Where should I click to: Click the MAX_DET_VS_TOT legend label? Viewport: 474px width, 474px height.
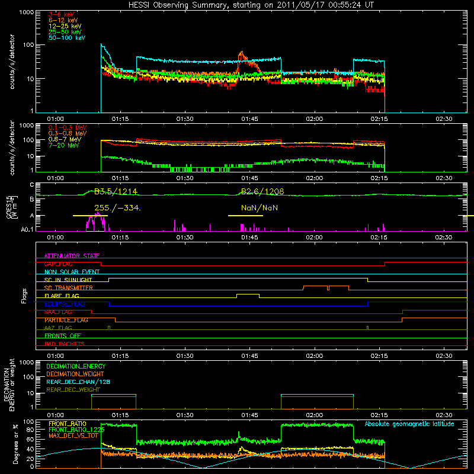pyautogui.click(x=73, y=435)
